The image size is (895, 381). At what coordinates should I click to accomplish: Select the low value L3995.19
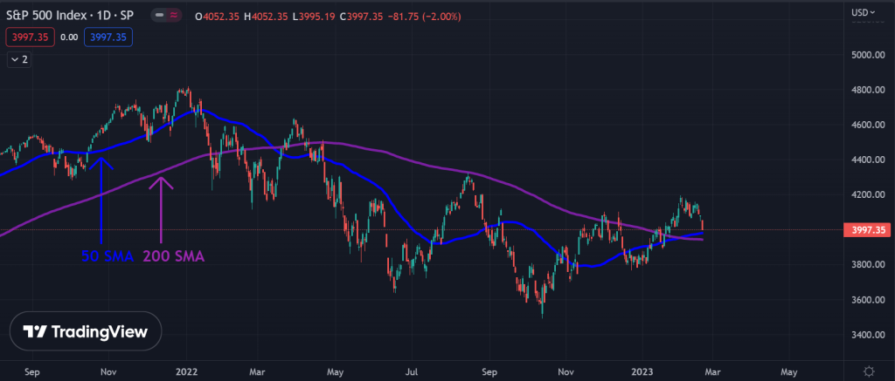(x=314, y=17)
